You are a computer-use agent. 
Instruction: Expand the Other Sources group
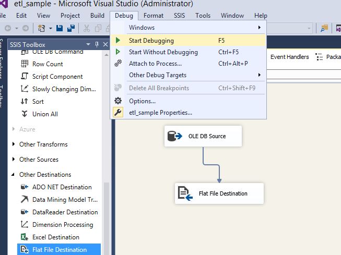coord(14,160)
